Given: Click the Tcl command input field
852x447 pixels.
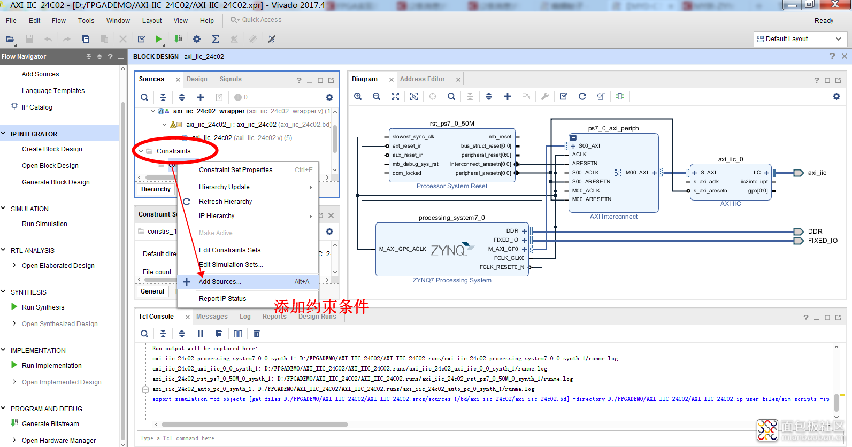Looking at the screenshot, I should pyautogui.click(x=489, y=438).
